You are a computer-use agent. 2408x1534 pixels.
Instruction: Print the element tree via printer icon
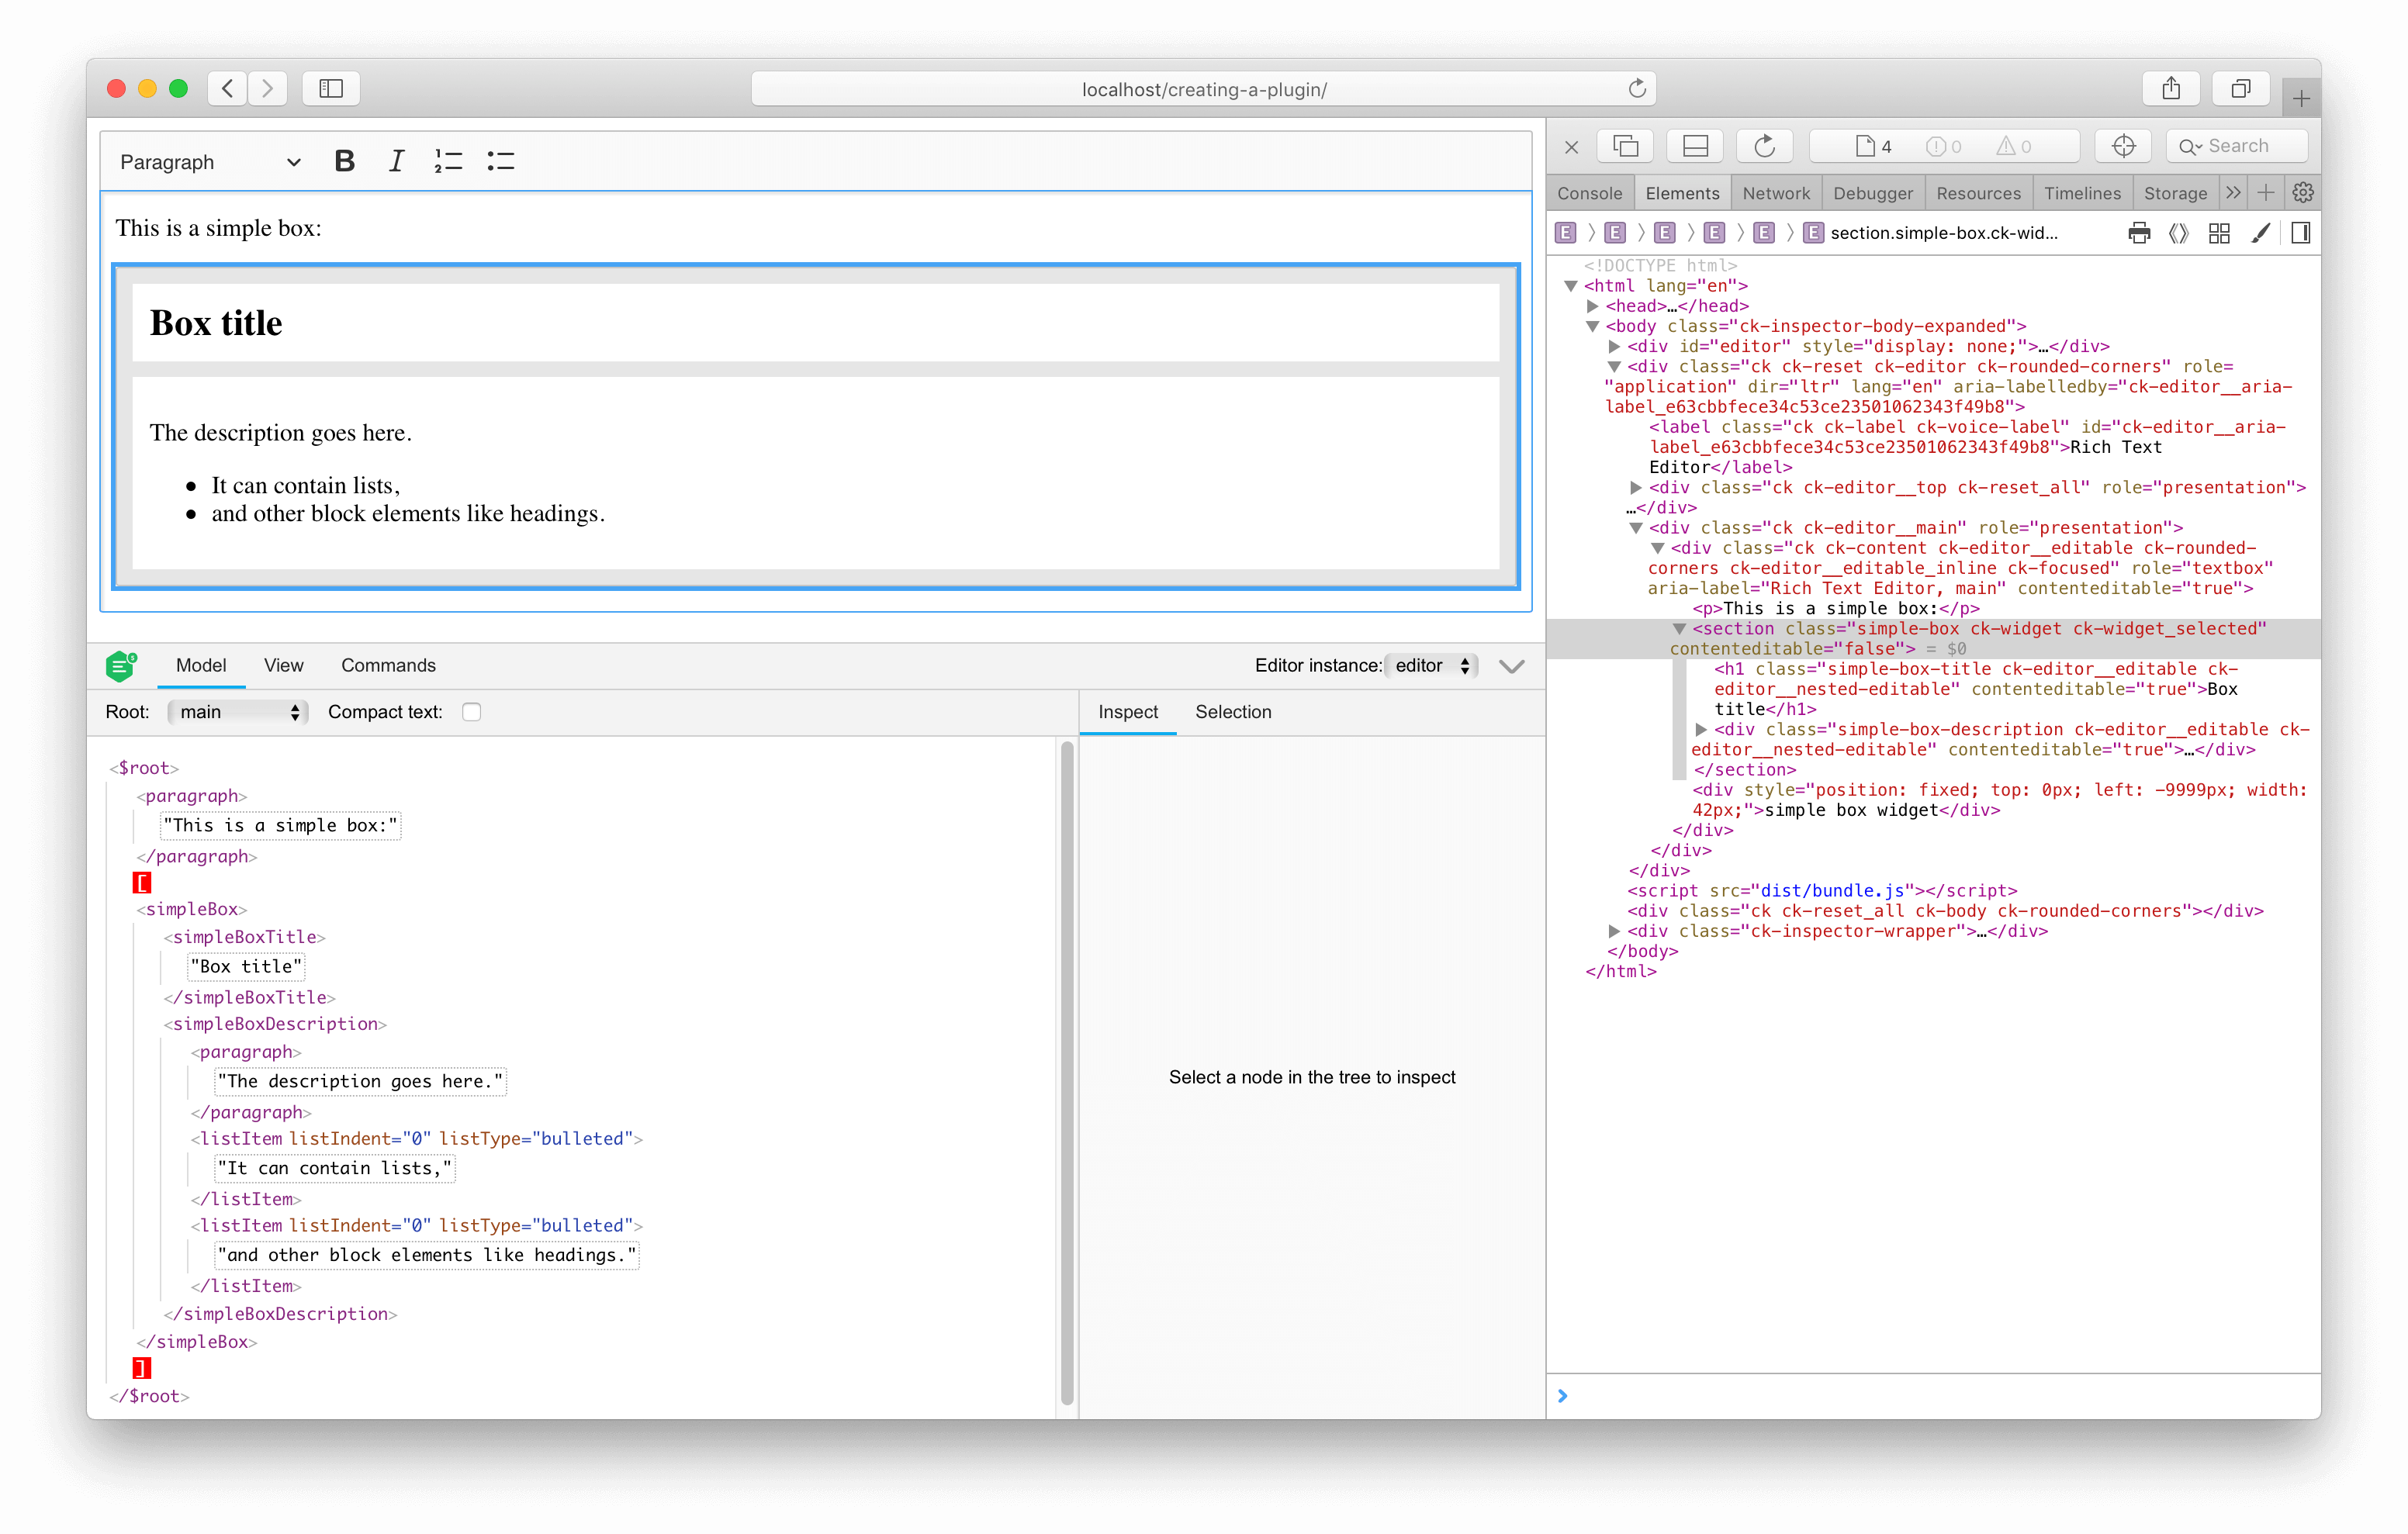click(x=2139, y=232)
